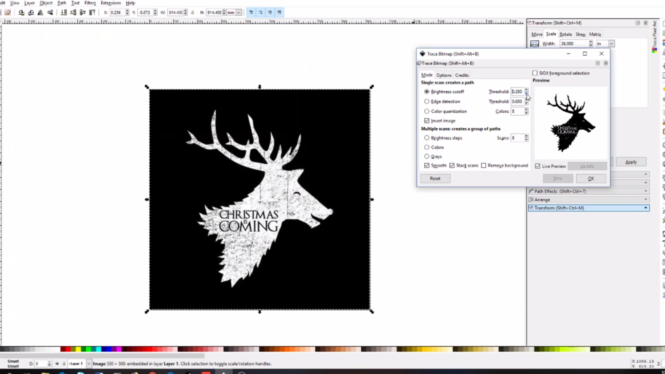Rotate selection 90 degrees clockwise icon

[31, 12]
